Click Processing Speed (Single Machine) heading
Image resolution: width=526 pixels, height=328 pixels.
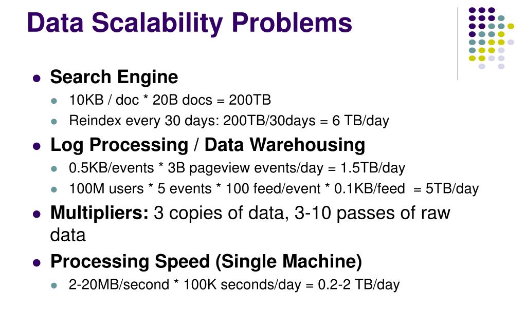tap(206, 262)
